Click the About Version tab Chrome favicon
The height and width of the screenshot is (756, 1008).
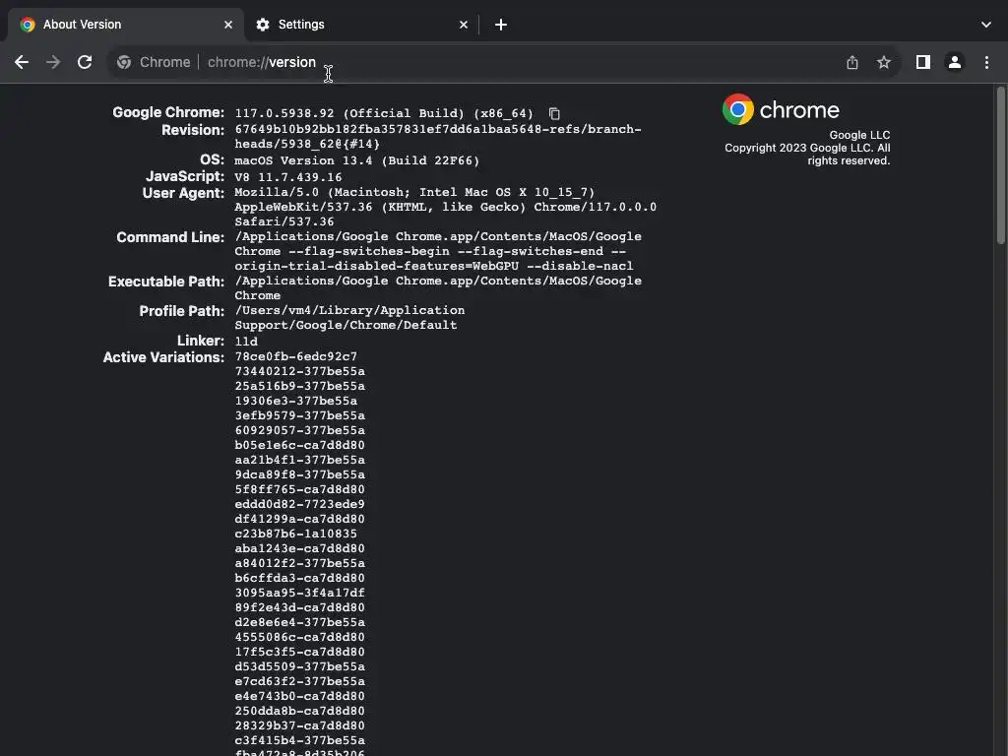pos(28,25)
